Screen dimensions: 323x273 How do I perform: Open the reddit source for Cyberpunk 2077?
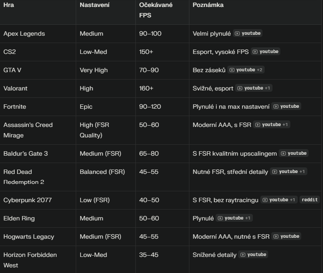click(310, 200)
